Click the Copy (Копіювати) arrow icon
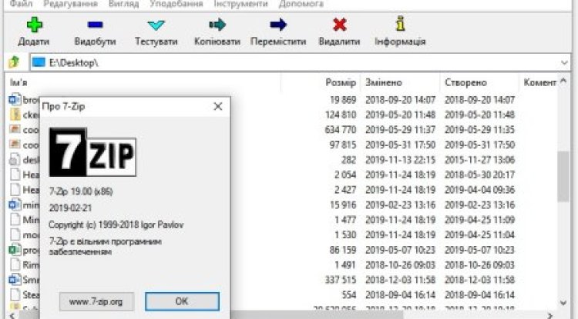 [217, 25]
